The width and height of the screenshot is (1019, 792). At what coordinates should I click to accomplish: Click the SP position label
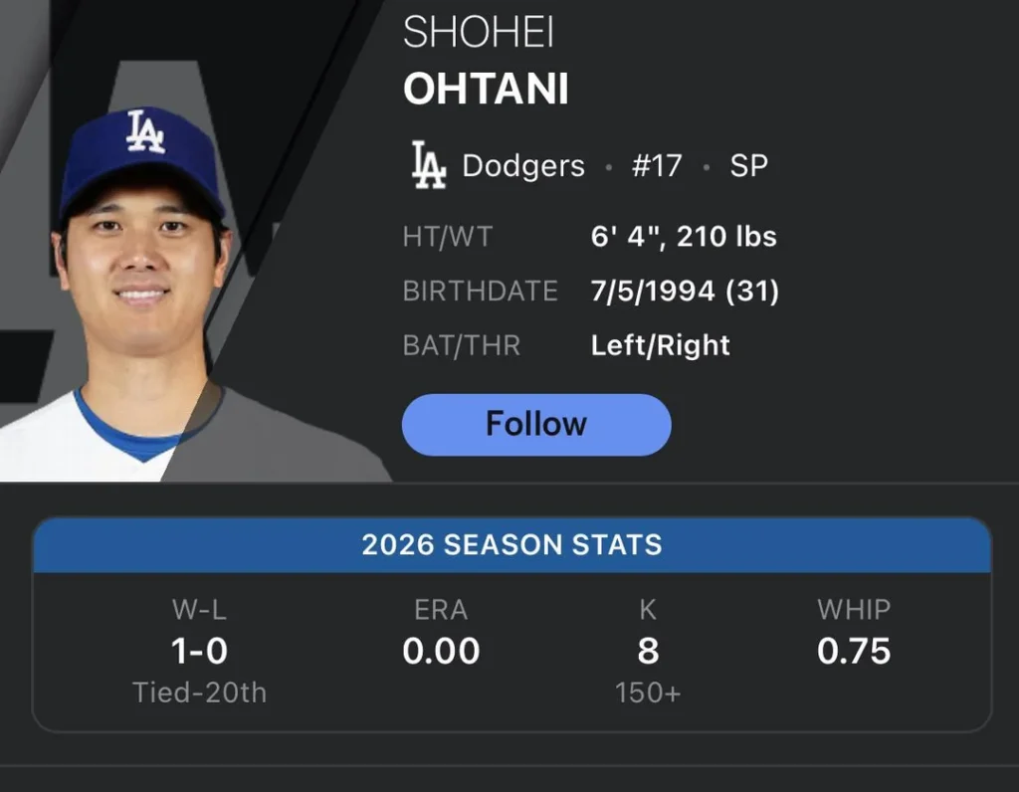point(748,165)
